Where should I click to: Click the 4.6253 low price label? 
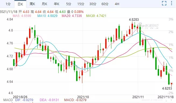pos(167,88)
